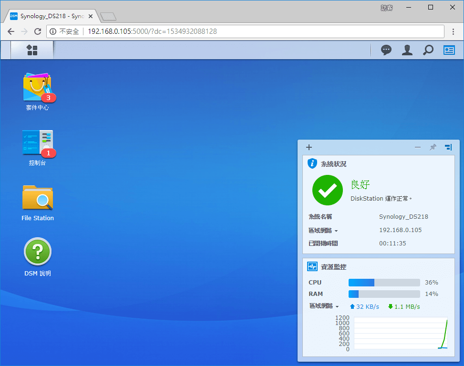Expand the 區域網路 dropdown in resource monitor

pyautogui.click(x=324, y=306)
